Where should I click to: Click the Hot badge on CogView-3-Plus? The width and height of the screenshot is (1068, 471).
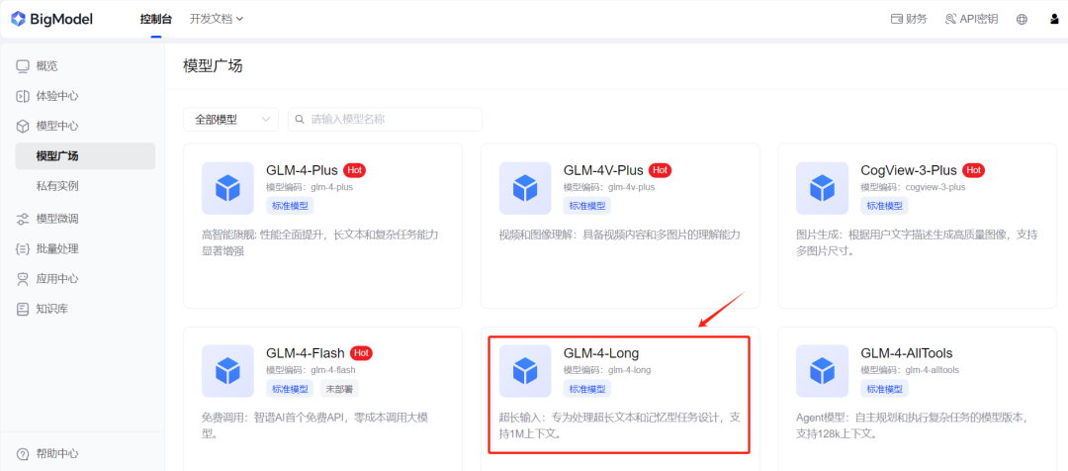tap(973, 170)
